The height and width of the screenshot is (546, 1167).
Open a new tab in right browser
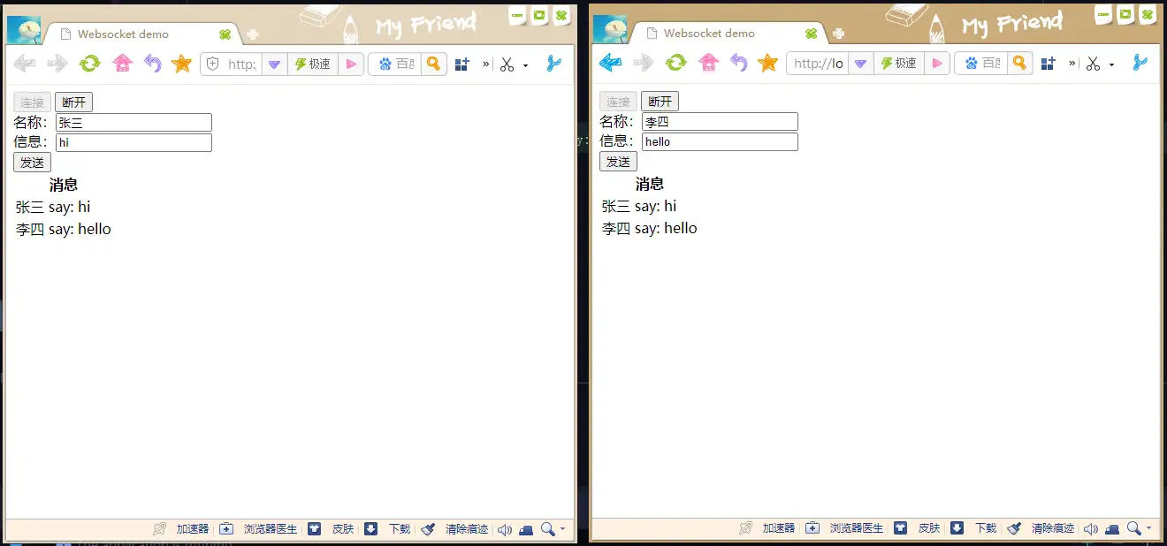[x=838, y=34]
